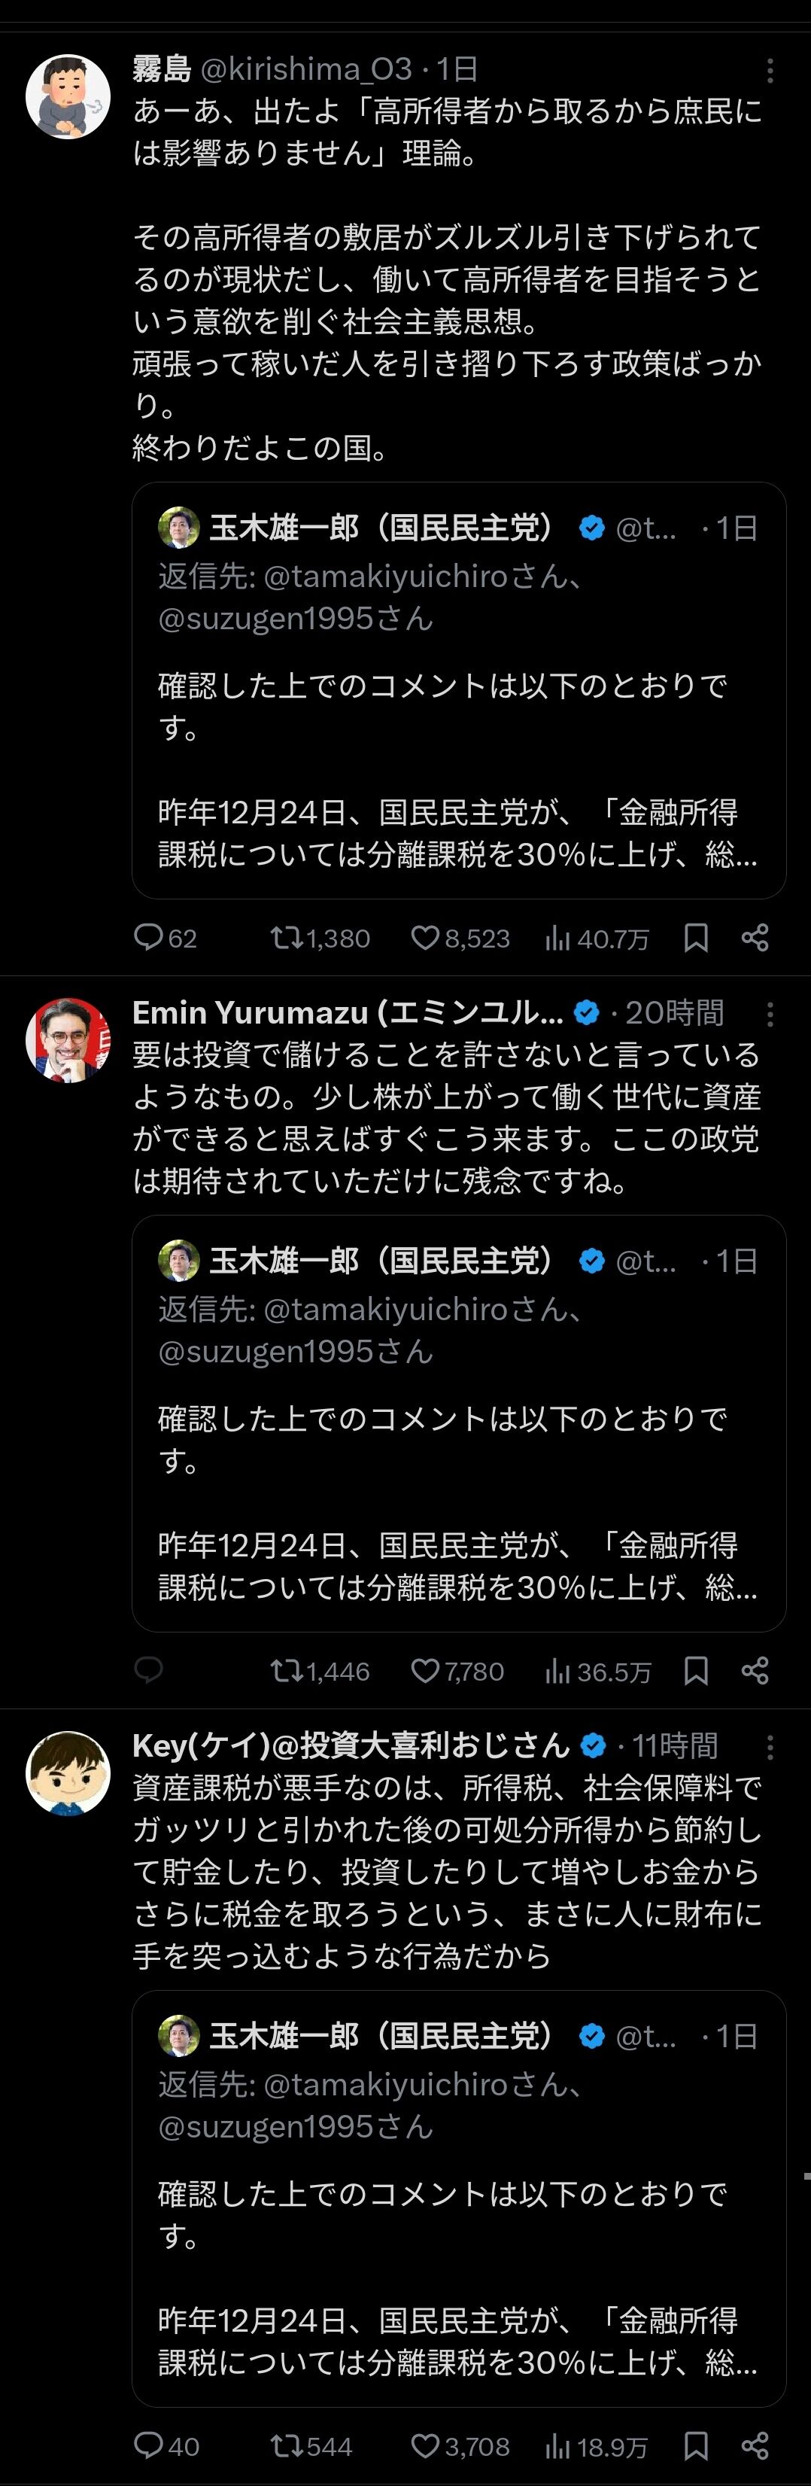The width and height of the screenshot is (811, 2486).
Task: Open the three-dot menu on Key(ケイ) tweet
Action: pyautogui.click(x=769, y=1746)
